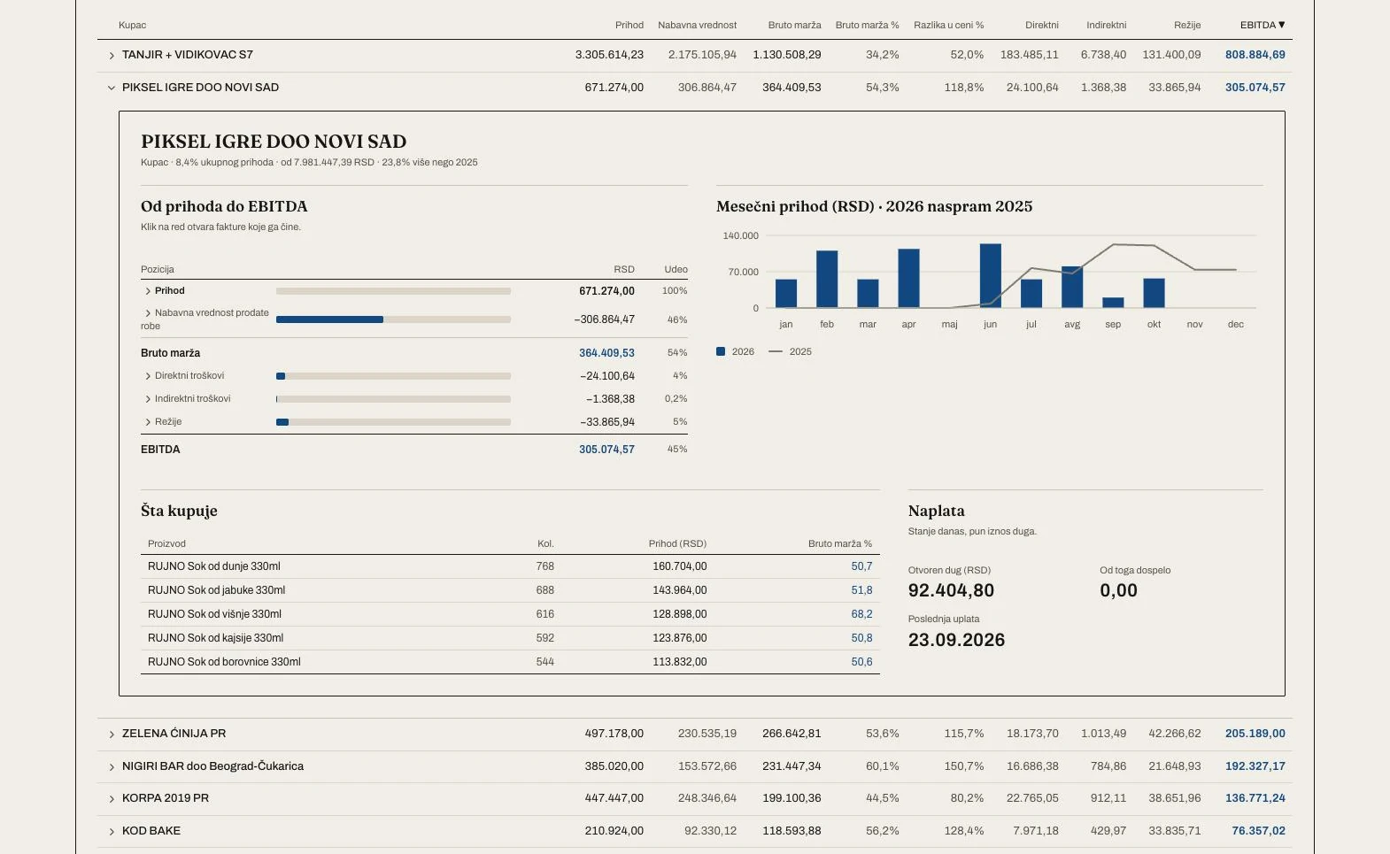Screen dimensions: 1390x854
Task: Sort by the Nabavna vrednost column header
Action: 697,25
